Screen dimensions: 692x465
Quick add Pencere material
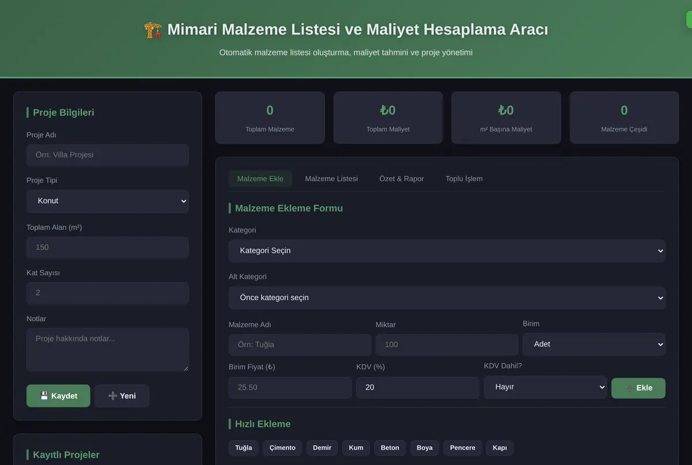462,448
